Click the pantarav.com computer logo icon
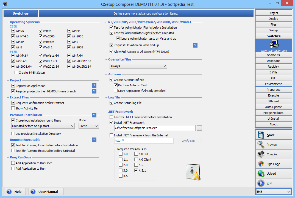 pos(274,45)
